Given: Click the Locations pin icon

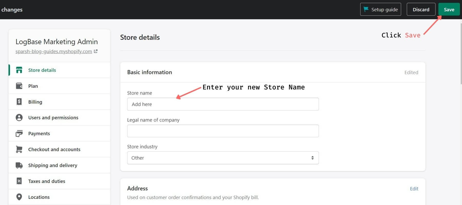Looking at the screenshot, I should click(19, 197).
